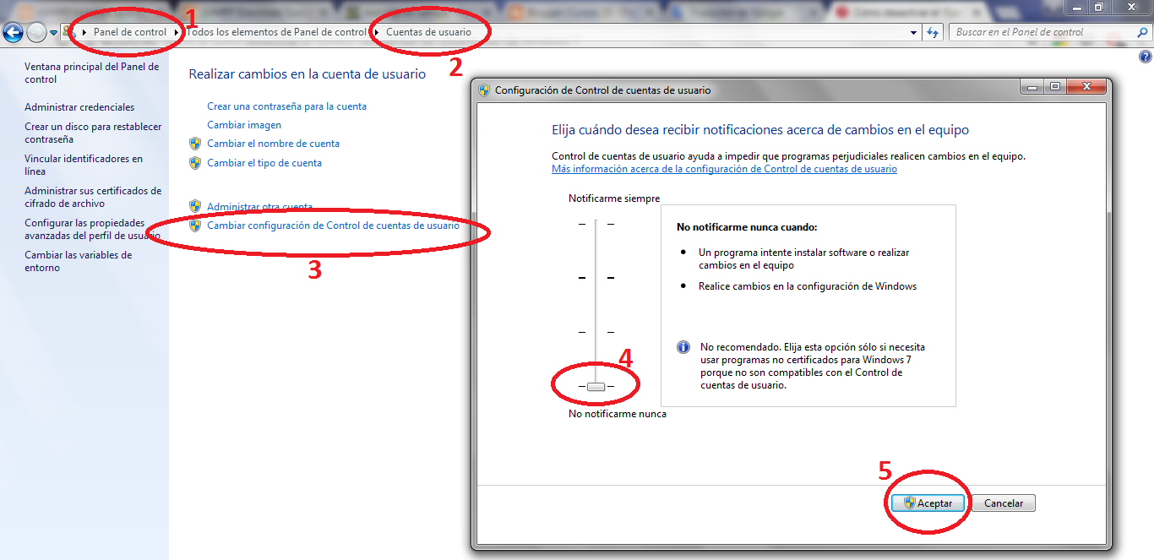Open recent pages dropdown arrow beside Forward
This screenshot has width=1154, height=560.
pos(54,32)
